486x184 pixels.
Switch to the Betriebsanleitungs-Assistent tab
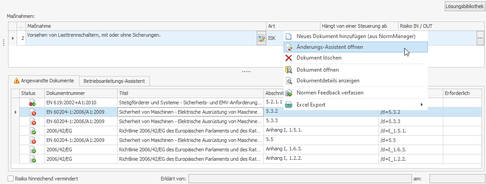114,81
